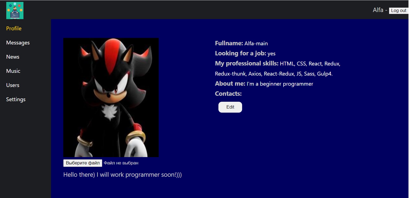Navigate to the Music page
Screen dimensions: 409x198
[x=13, y=71]
